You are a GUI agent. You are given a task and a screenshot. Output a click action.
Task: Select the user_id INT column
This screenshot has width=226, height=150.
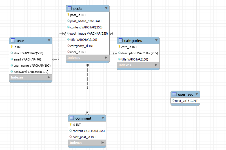click(88, 52)
